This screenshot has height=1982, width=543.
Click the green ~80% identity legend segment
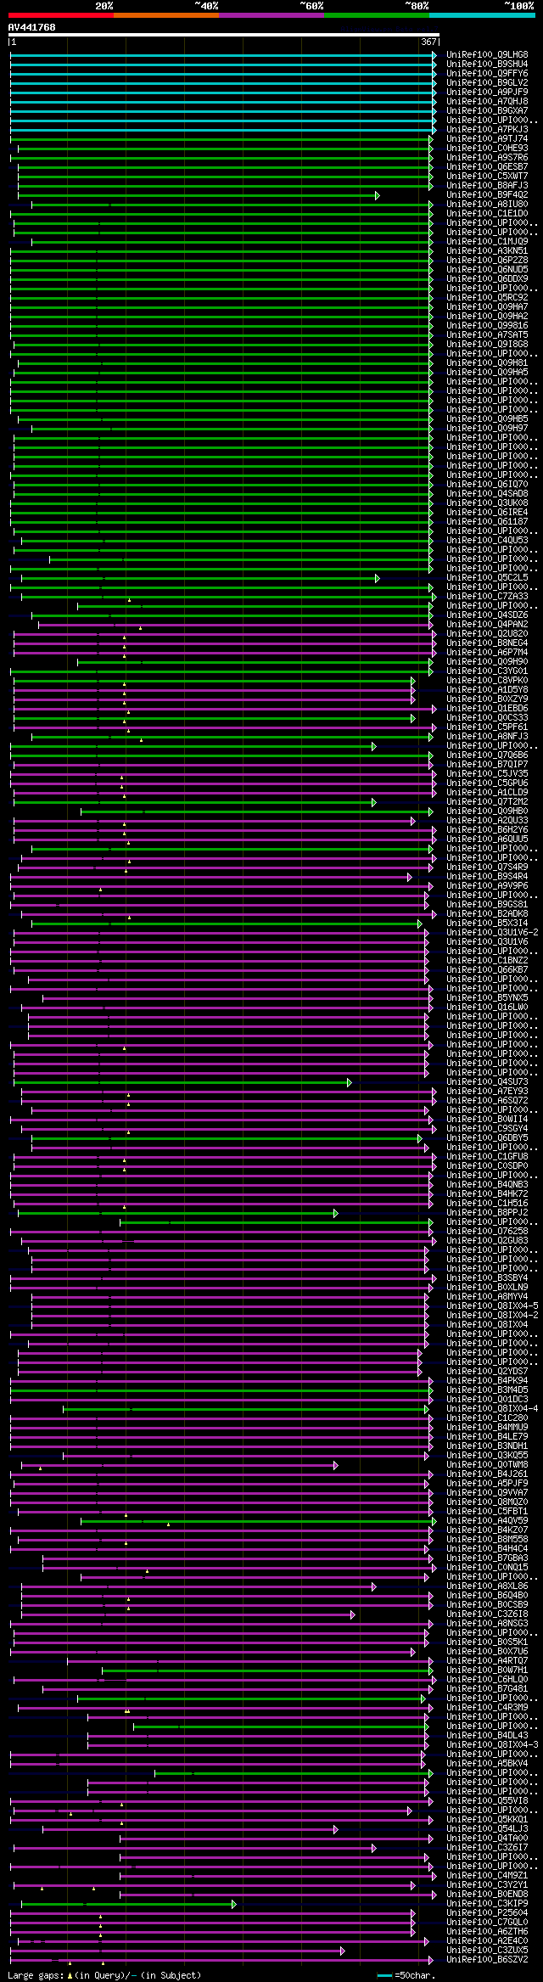pyautogui.click(x=376, y=15)
